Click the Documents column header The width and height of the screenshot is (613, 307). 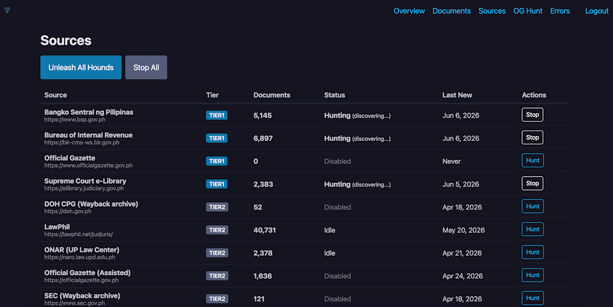pyautogui.click(x=272, y=95)
